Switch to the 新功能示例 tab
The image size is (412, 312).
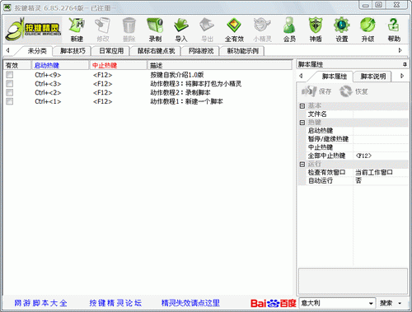(242, 51)
